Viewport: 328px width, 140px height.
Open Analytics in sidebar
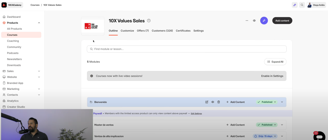[13, 101]
